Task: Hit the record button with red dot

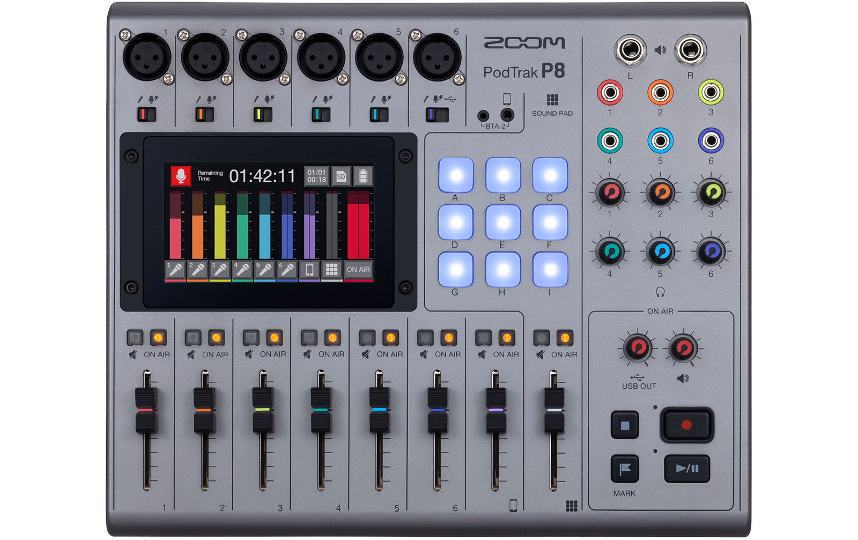Action: [686, 425]
